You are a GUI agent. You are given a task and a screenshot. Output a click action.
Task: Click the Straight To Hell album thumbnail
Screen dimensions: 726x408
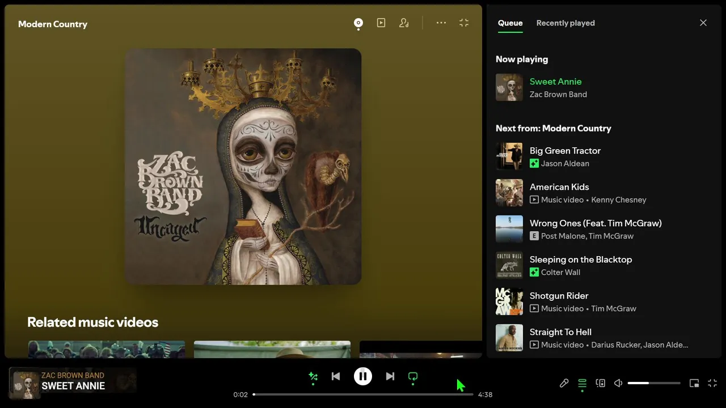click(x=509, y=338)
